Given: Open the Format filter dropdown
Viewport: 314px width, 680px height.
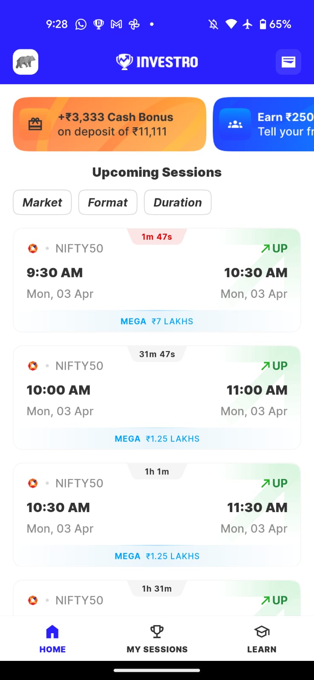Looking at the screenshot, I should (x=108, y=202).
